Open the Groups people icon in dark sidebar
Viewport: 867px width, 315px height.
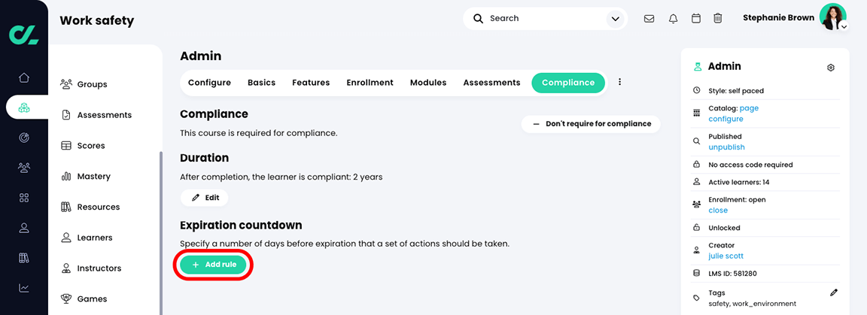tap(24, 167)
